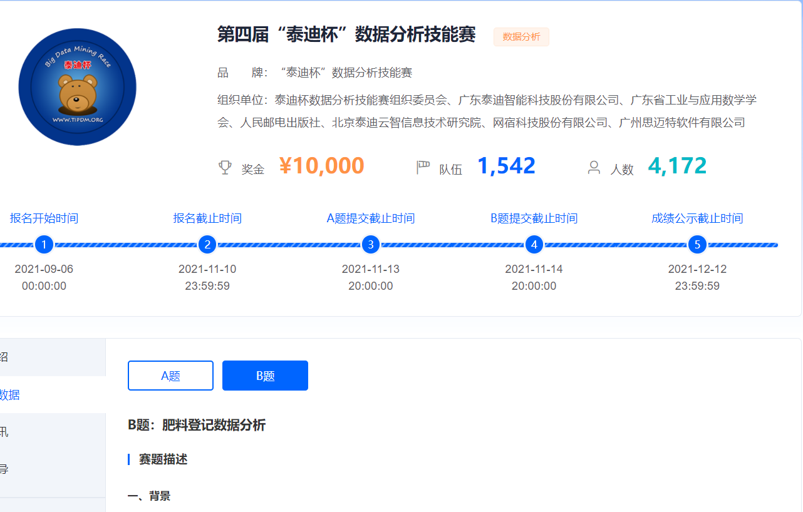803x512 pixels.
Task: Select timeline step 5 circle
Action: click(x=697, y=245)
